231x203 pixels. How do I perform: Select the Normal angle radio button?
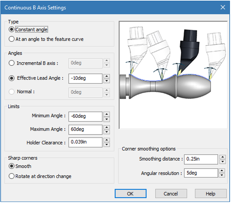pos(12,92)
